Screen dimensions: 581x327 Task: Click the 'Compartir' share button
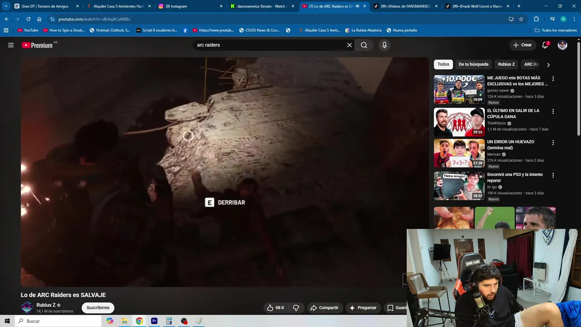(325, 307)
